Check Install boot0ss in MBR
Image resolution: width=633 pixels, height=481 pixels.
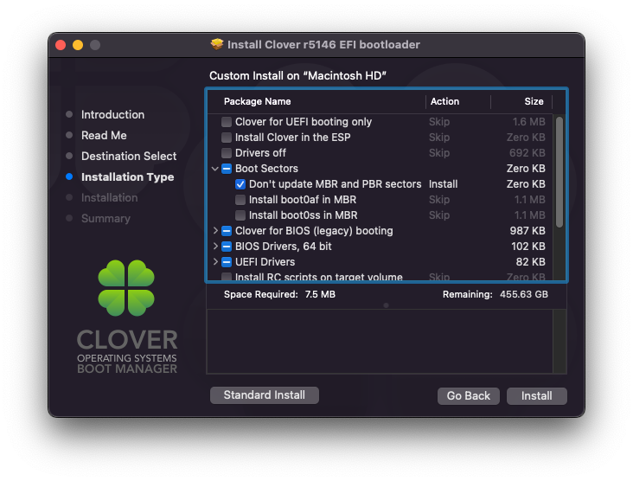coord(240,215)
